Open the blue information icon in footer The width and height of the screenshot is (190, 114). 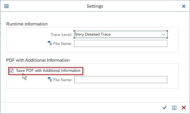click(174, 107)
